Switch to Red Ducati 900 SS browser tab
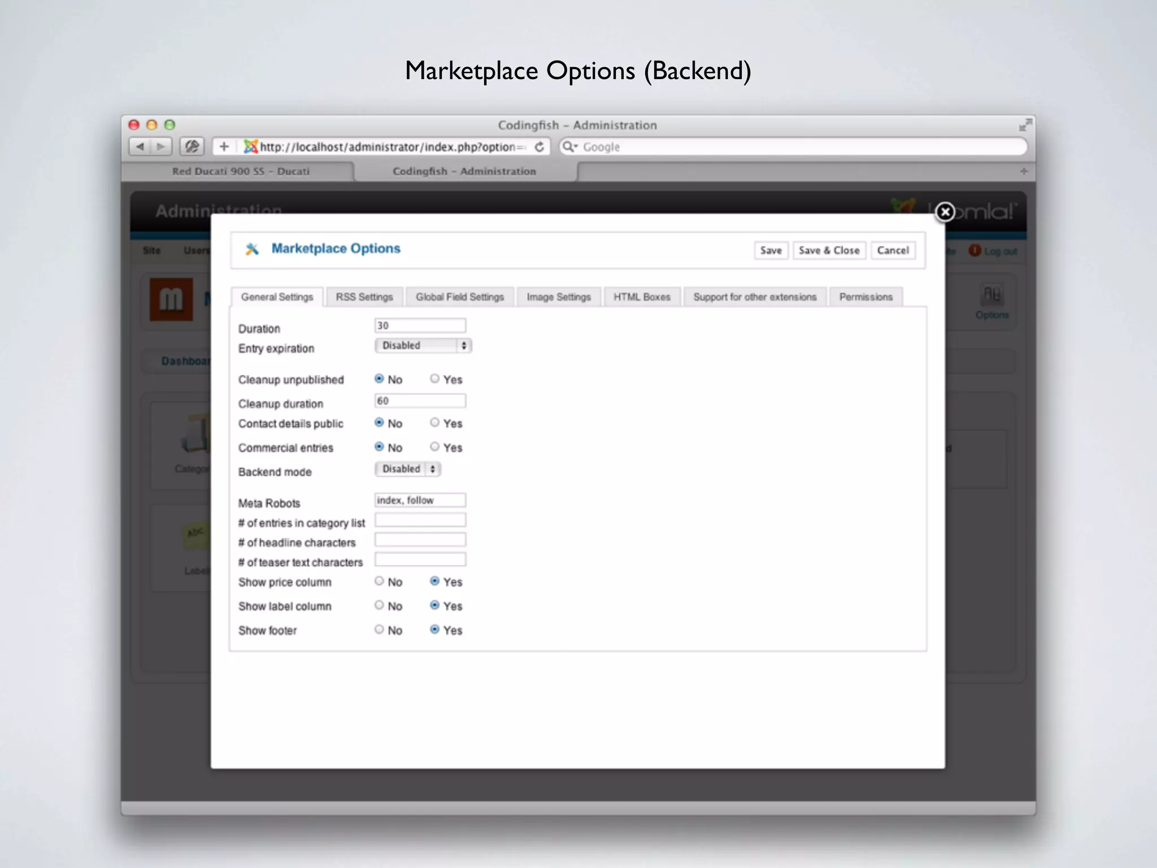Screen dimensions: 1157x868 [241, 171]
